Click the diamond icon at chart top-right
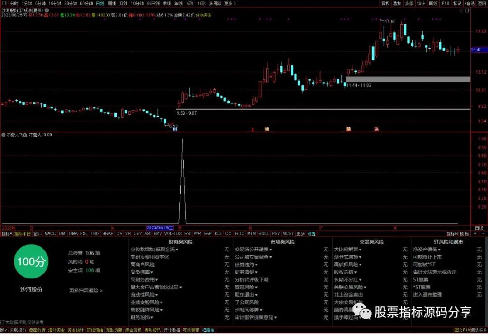This screenshot has width=488, height=334. (x=461, y=10)
